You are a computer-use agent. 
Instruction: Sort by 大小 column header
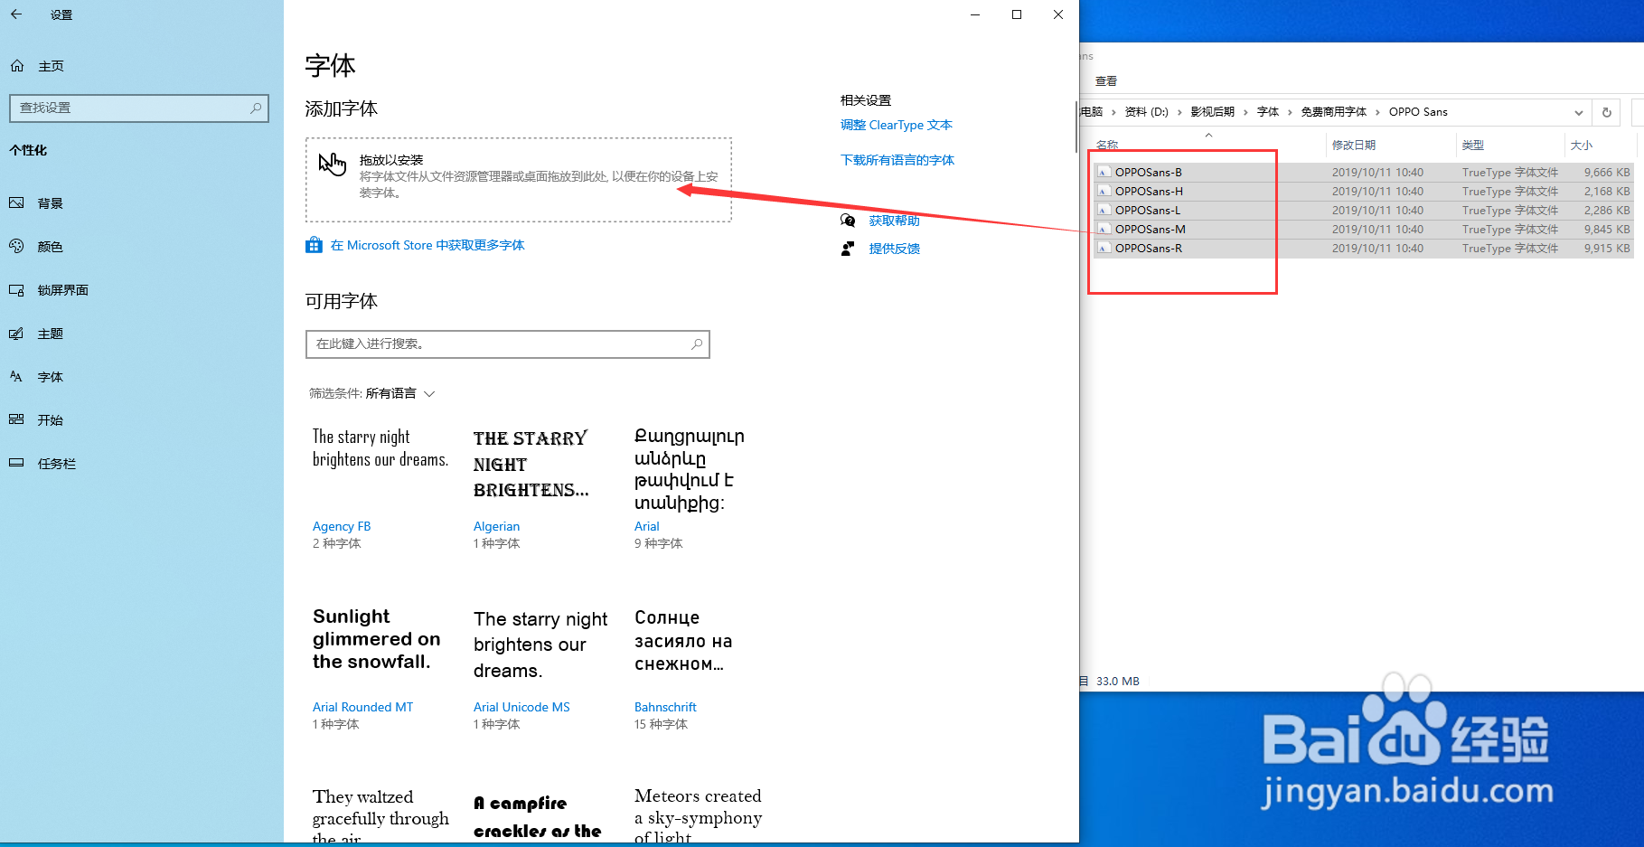point(1582,145)
